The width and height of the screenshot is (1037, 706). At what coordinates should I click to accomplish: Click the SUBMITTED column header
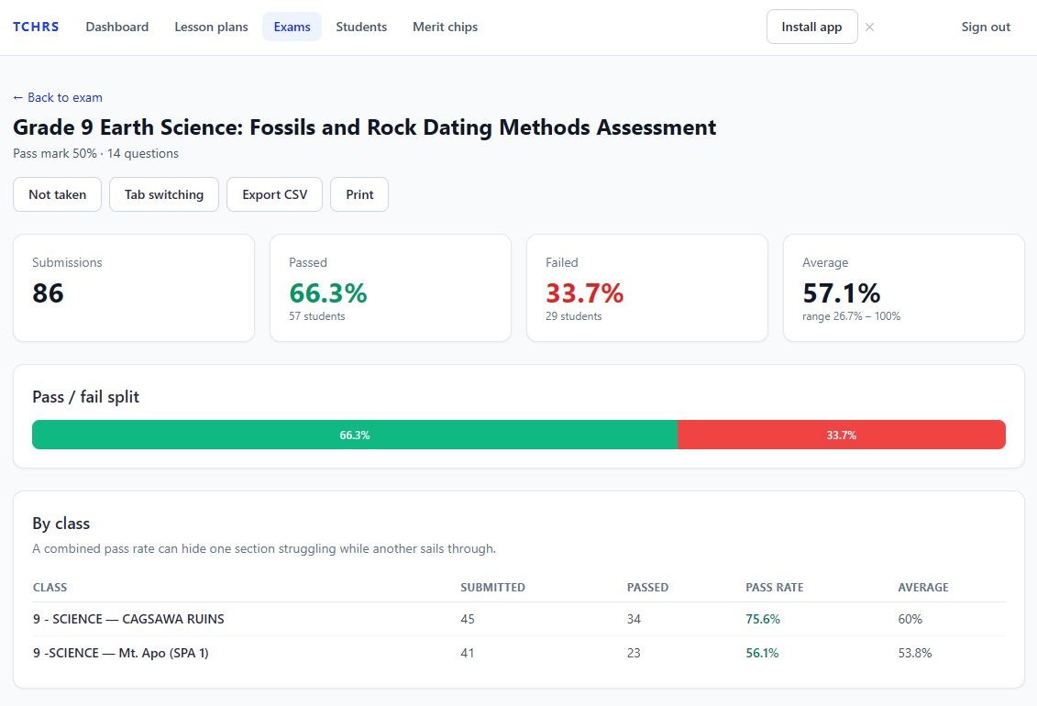492,587
